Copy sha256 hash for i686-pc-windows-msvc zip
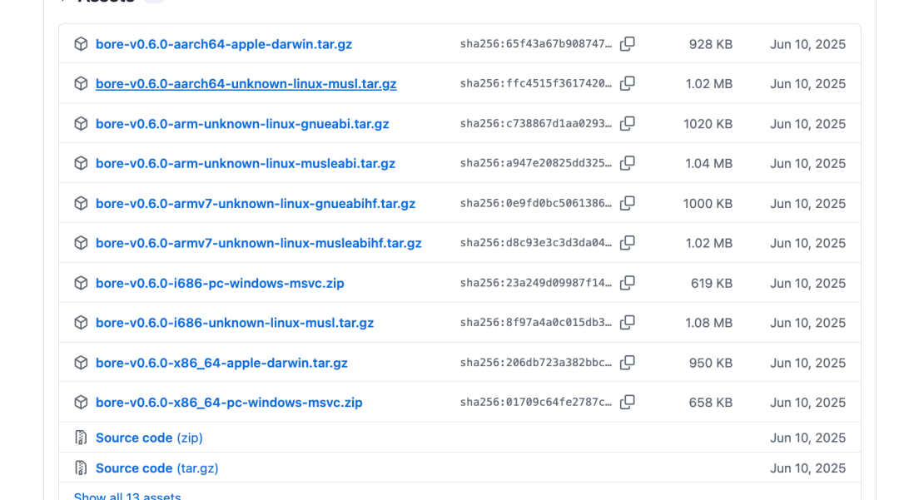This screenshot has width=899, height=500. (x=628, y=283)
